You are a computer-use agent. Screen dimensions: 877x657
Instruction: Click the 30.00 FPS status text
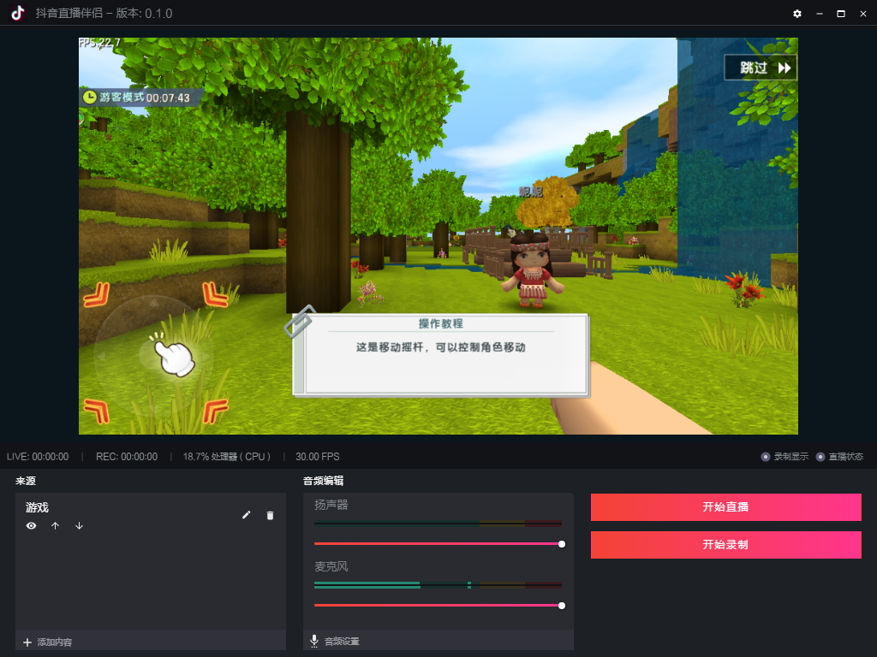(x=318, y=457)
